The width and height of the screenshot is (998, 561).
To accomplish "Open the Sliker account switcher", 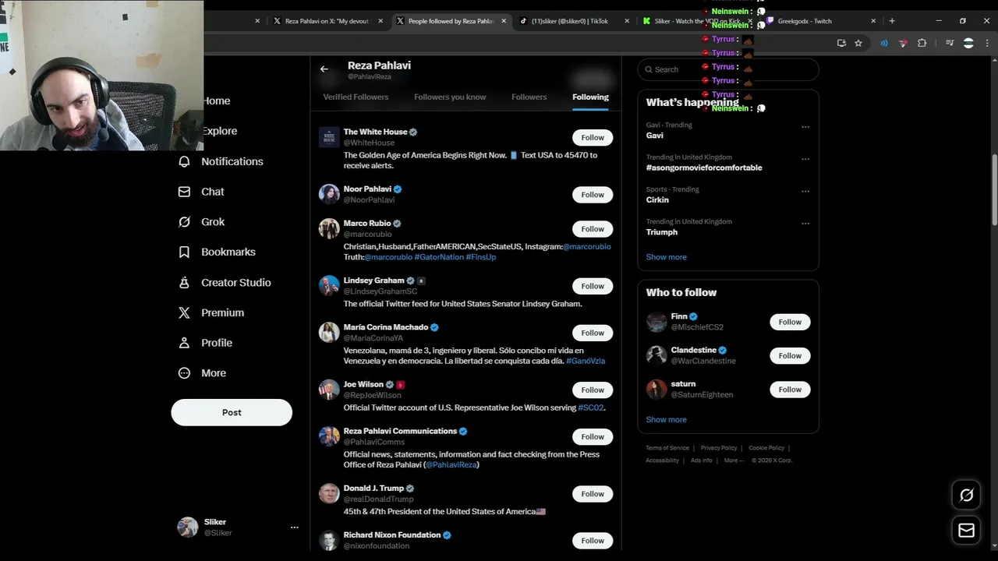I will pyautogui.click(x=238, y=527).
